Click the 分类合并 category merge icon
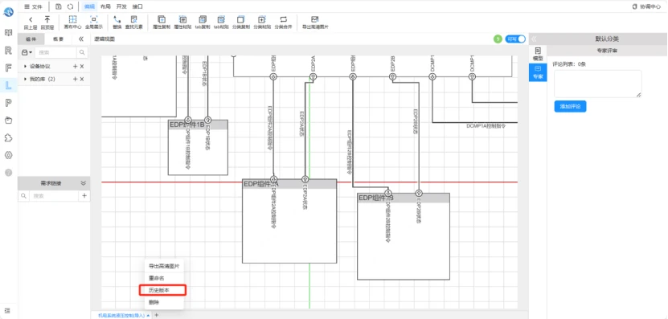Image resolution: width=668 pixels, height=319 pixels. 283,19
